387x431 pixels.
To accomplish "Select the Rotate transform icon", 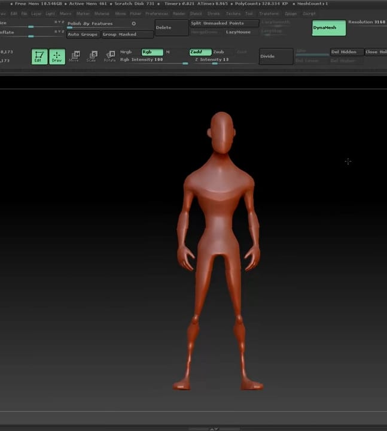I will click(110, 56).
